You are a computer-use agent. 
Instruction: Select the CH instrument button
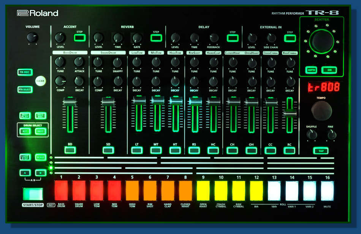pos(232,150)
